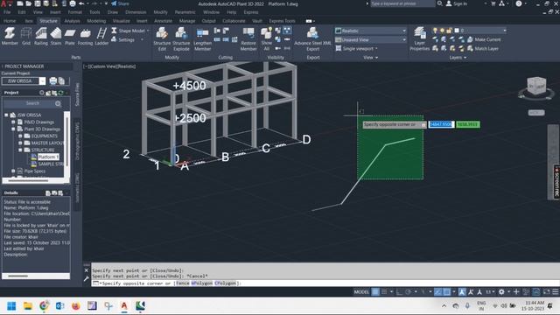The width and height of the screenshot is (560, 315).
Task: Click the ViewCube in viewport
Action: tap(536, 86)
